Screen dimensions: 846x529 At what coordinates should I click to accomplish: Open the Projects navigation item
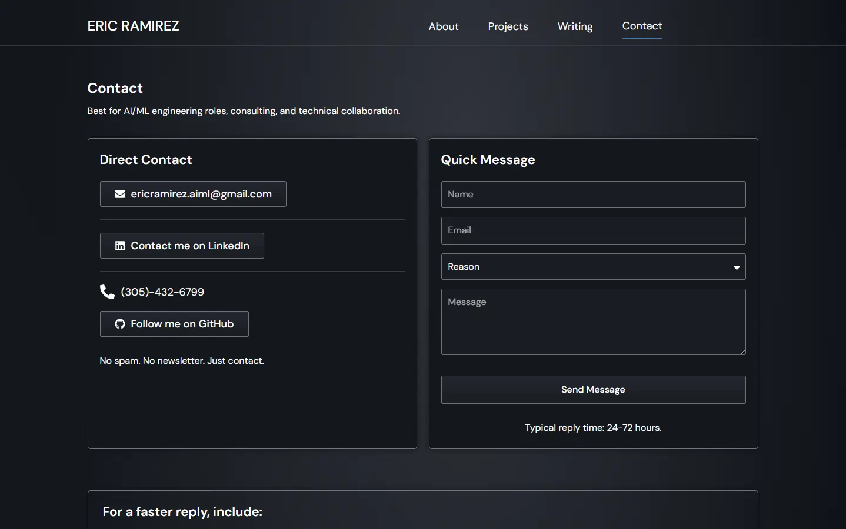coord(508,26)
